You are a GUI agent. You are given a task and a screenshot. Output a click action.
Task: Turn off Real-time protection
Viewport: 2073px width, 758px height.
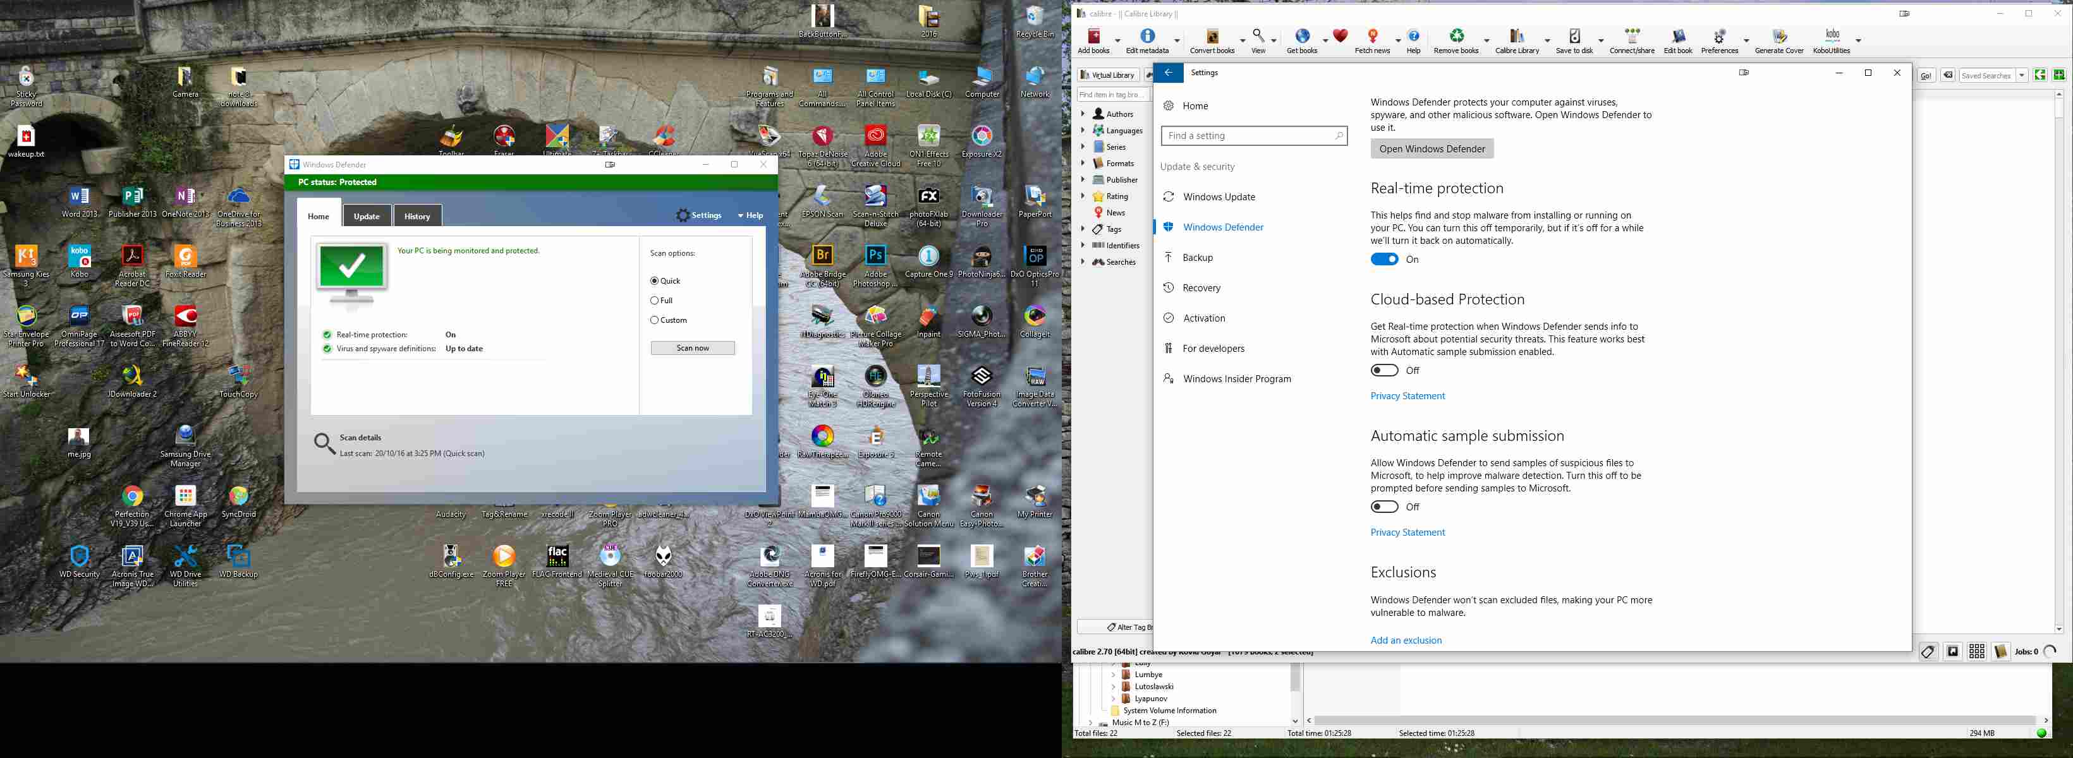tap(1385, 259)
